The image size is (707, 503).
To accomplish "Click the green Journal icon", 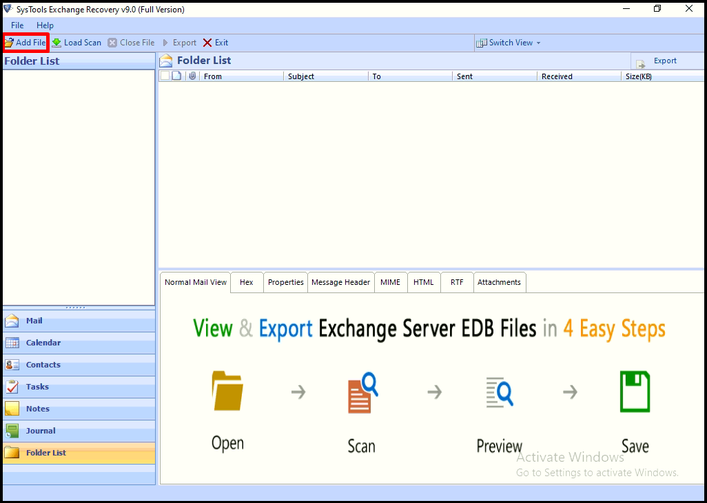I will (12, 431).
